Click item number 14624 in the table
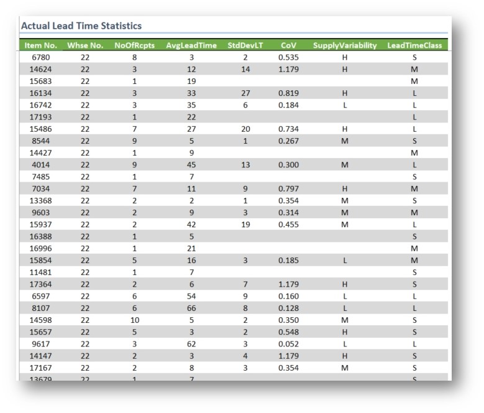 41,69
